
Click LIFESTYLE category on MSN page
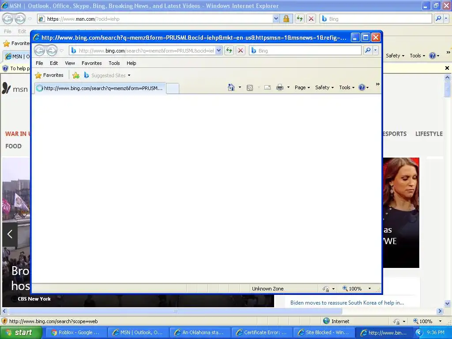point(429,134)
